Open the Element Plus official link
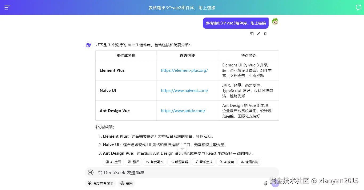Viewport: 364px width, 190px height. 184,70
